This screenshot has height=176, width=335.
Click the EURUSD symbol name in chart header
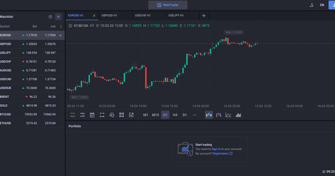pos(81,26)
